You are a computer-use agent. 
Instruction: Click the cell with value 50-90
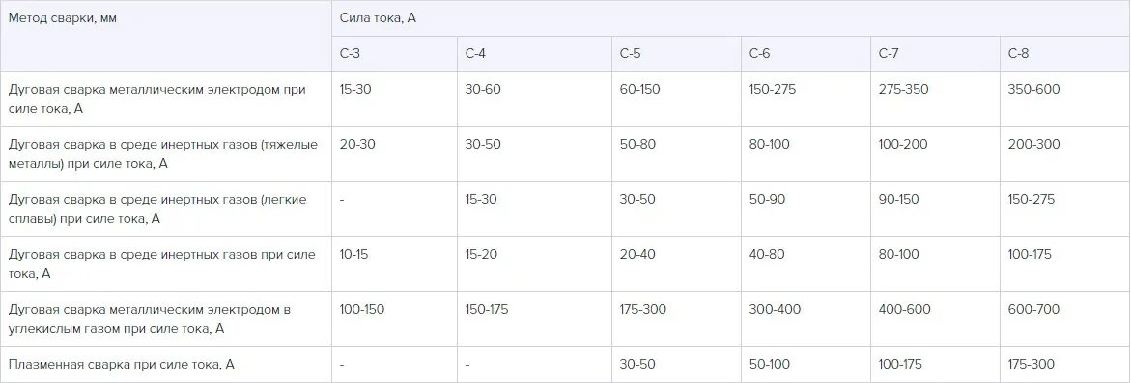(x=806, y=209)
